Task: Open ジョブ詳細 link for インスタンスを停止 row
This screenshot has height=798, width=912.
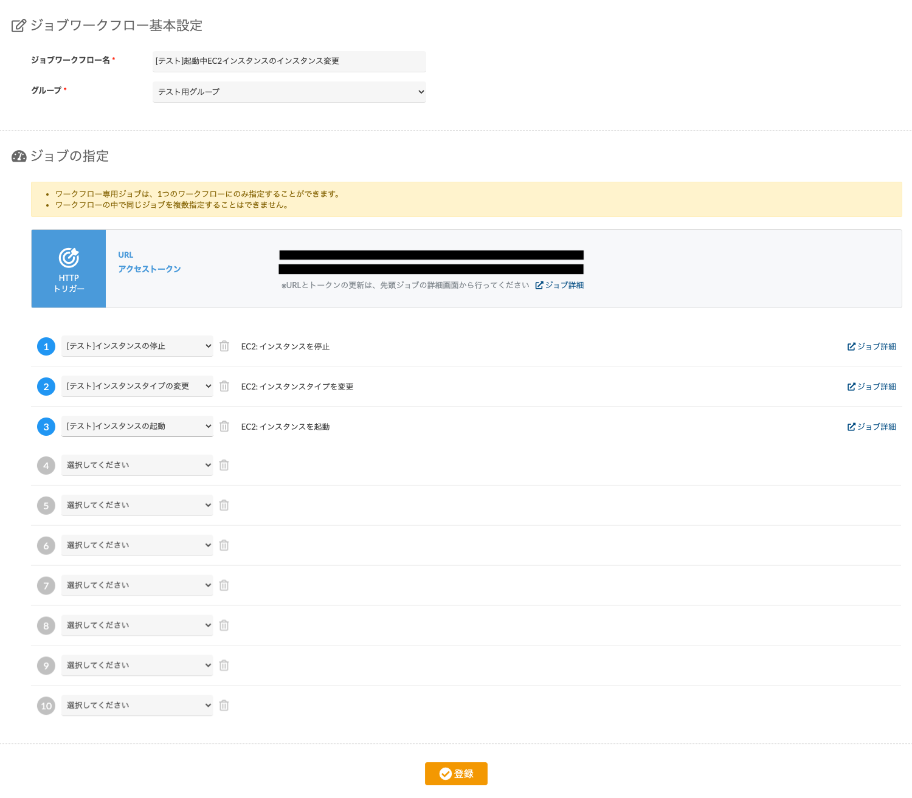Action: (872, 346)
